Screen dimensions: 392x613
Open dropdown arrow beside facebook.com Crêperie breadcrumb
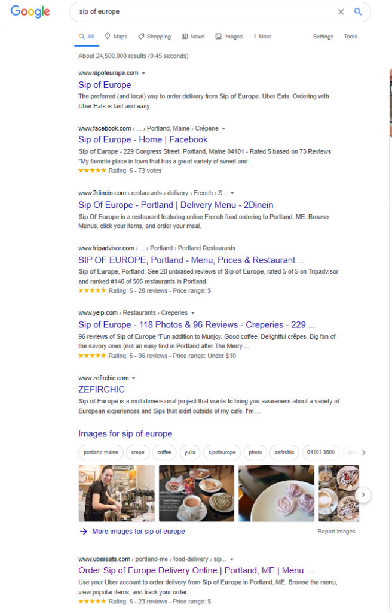click(x=223, y=128)
